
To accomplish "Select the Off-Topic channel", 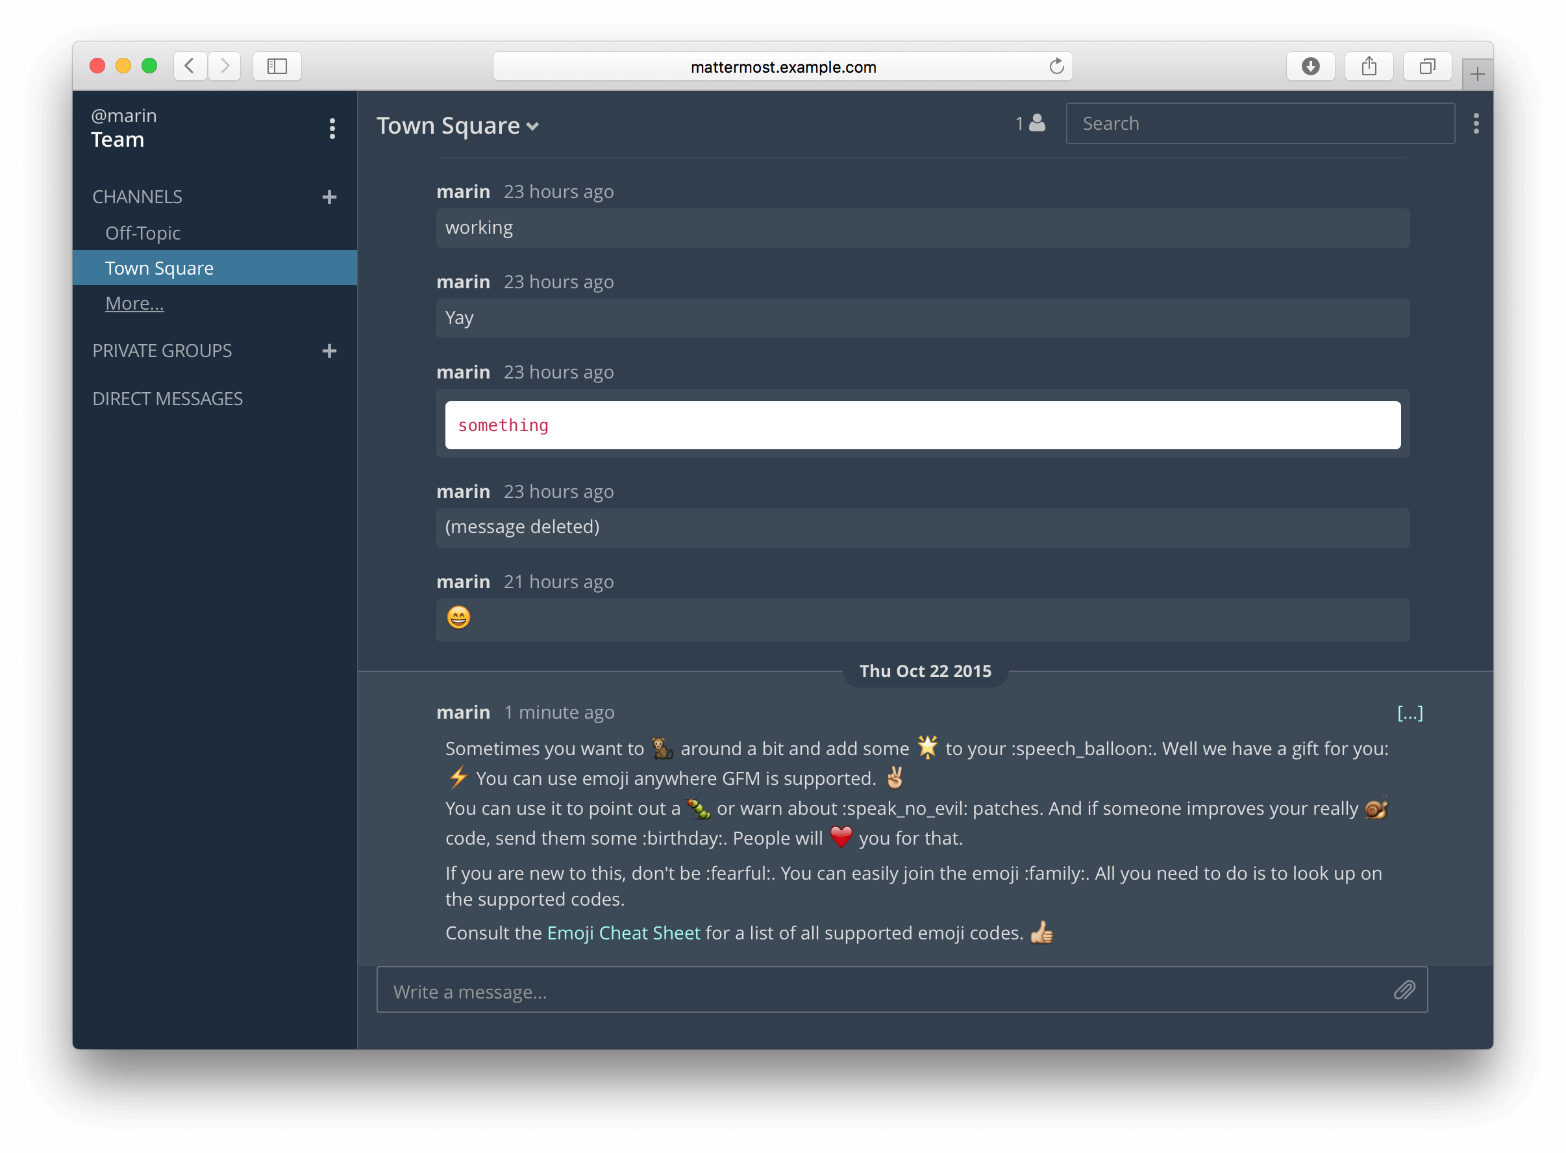I will [x=142, y=232].
